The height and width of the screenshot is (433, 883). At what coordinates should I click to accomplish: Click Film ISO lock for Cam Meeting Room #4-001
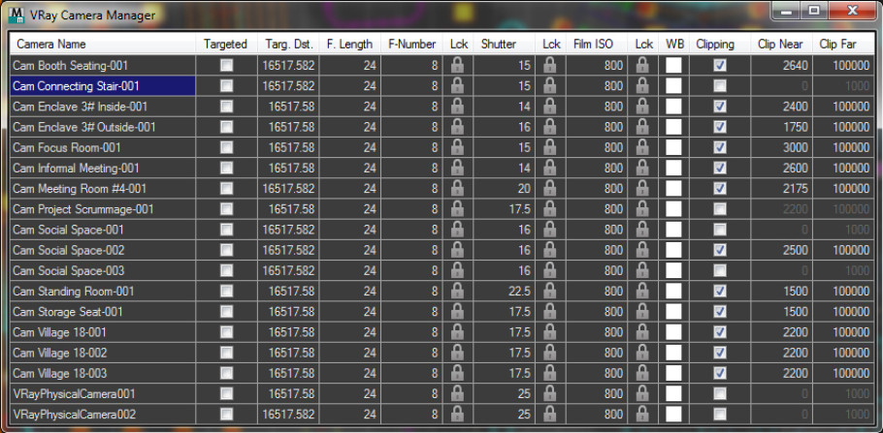pos(642,189)
